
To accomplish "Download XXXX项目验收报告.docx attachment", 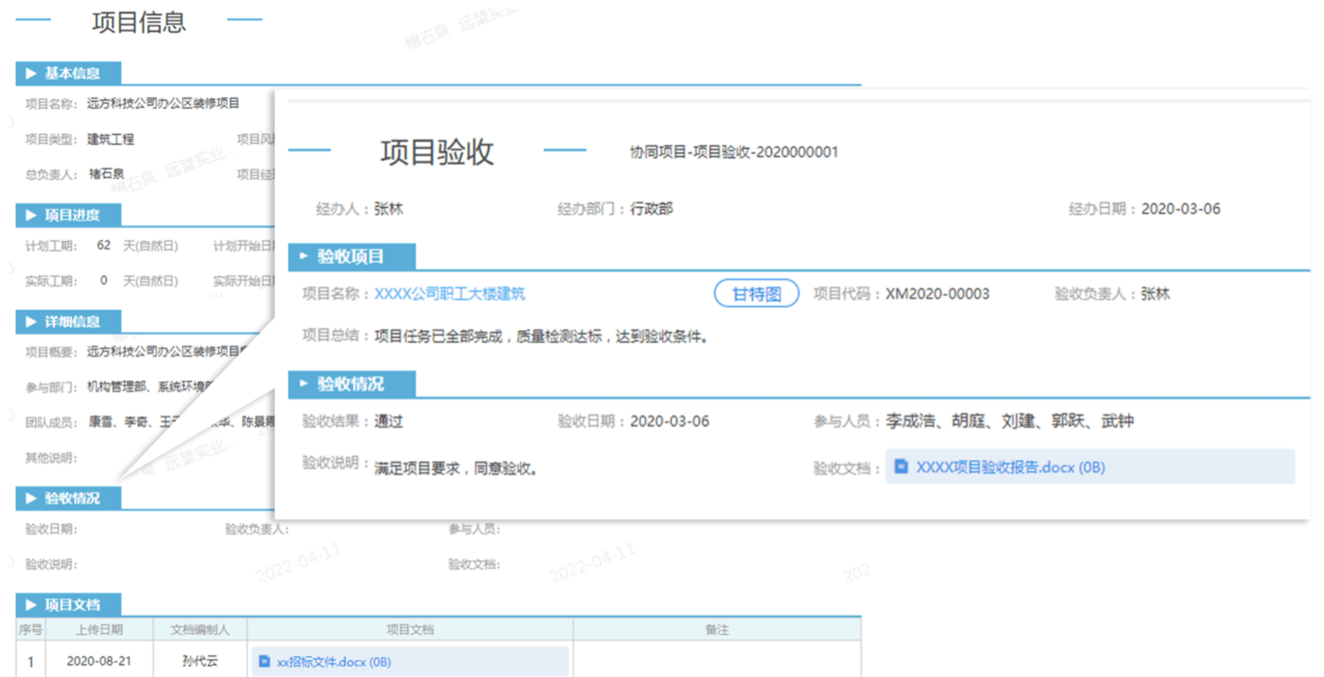I will tap(1010, 467).
